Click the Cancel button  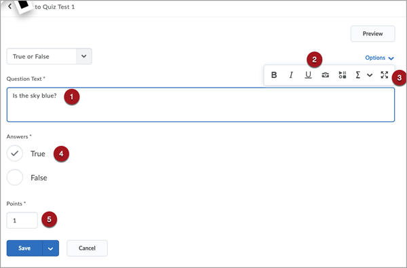(x=87, y=248)
